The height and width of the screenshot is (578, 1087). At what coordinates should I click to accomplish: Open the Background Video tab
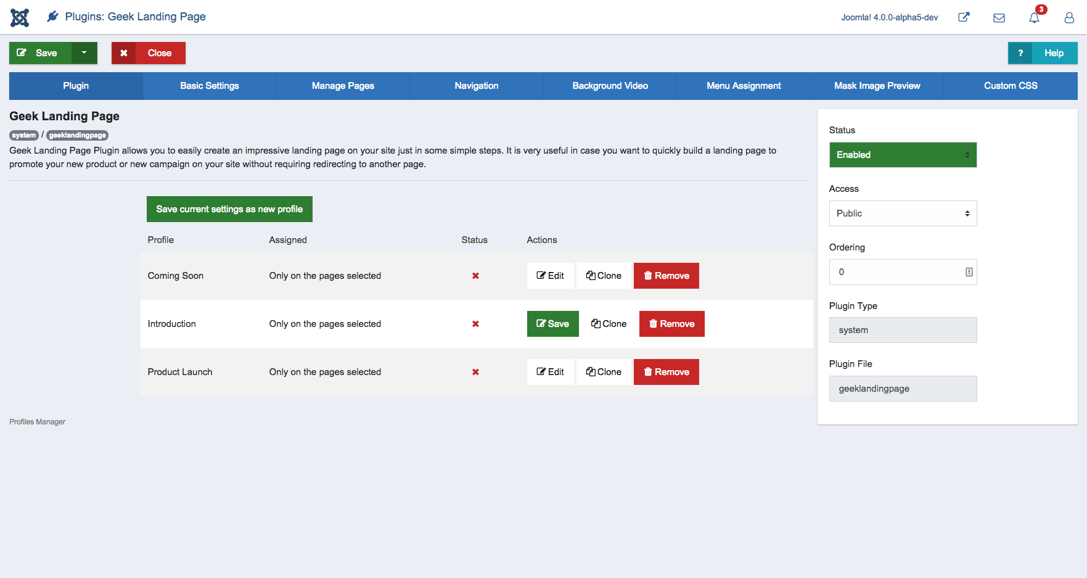point(610,86)
